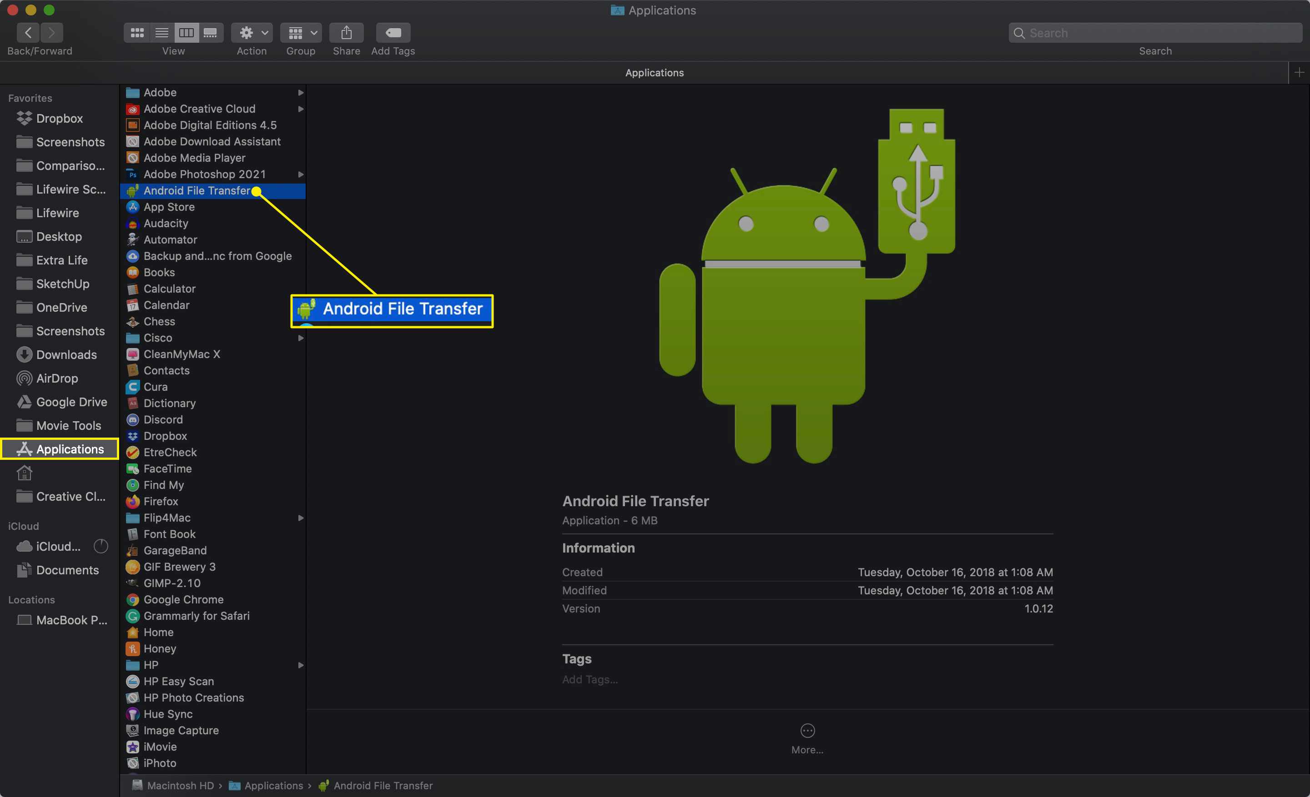
Task: Select Dropbox in the Favorites sidebar
Action: pos(58,118)
